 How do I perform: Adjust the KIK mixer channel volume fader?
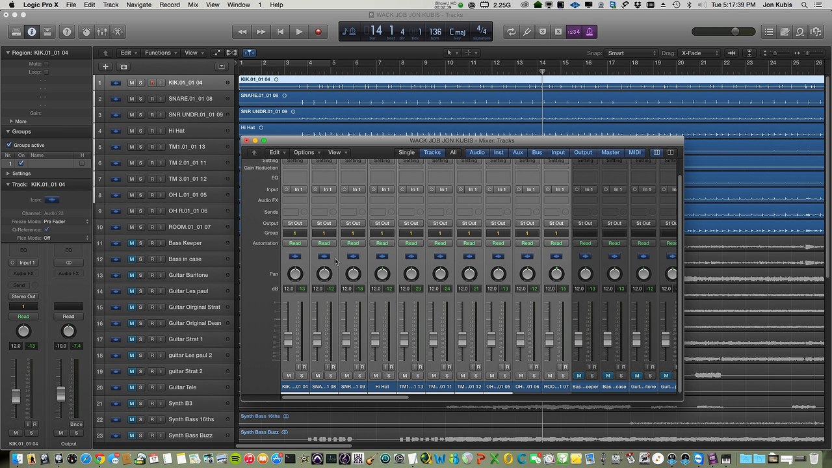tap(288, 339)
